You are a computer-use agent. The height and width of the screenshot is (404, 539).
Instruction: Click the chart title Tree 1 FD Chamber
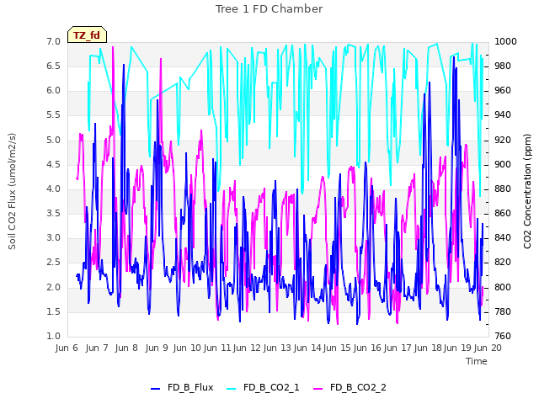(269, 9)
